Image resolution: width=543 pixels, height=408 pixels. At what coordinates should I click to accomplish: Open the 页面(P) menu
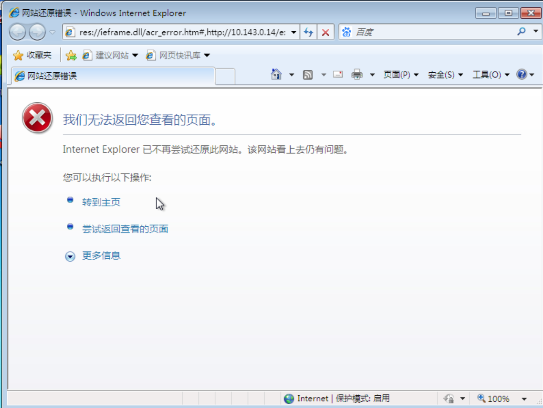(x=400, y=75)
